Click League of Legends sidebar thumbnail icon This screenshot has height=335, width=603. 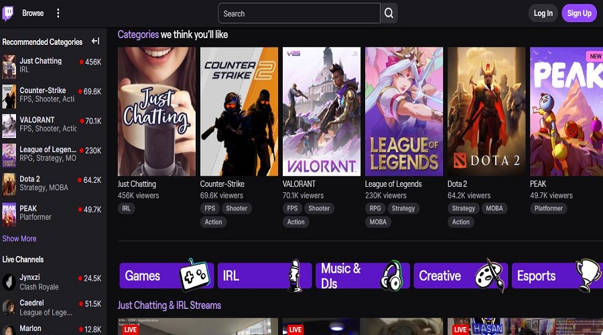9,155
